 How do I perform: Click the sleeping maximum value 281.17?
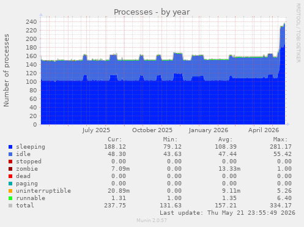pyautogui.click(x=281, y=147)
